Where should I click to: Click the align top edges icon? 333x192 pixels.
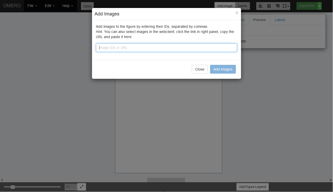278,6
